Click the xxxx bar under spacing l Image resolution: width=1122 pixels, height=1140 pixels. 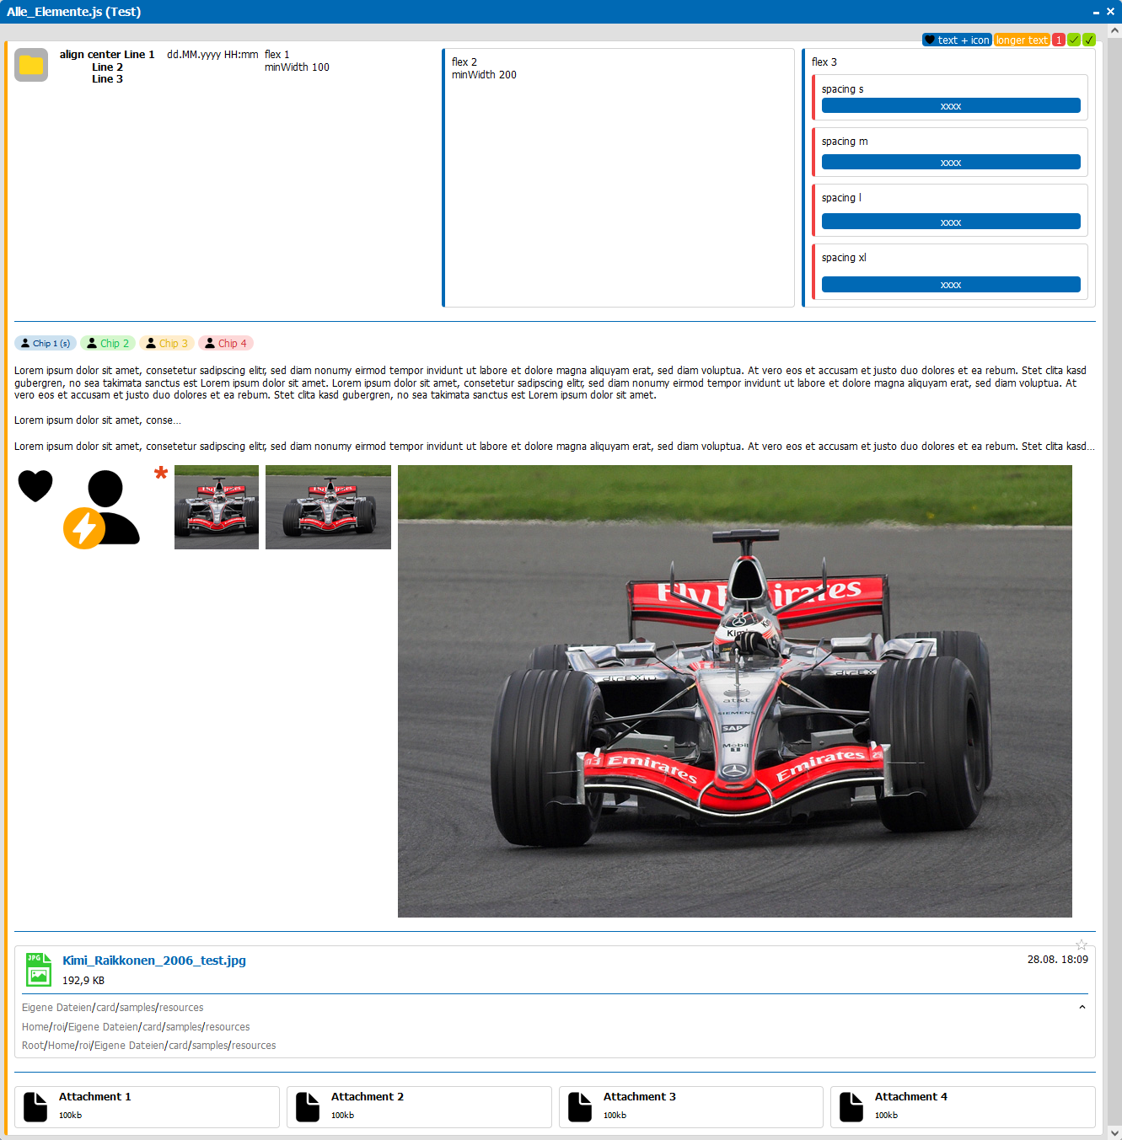coord(951,222)
